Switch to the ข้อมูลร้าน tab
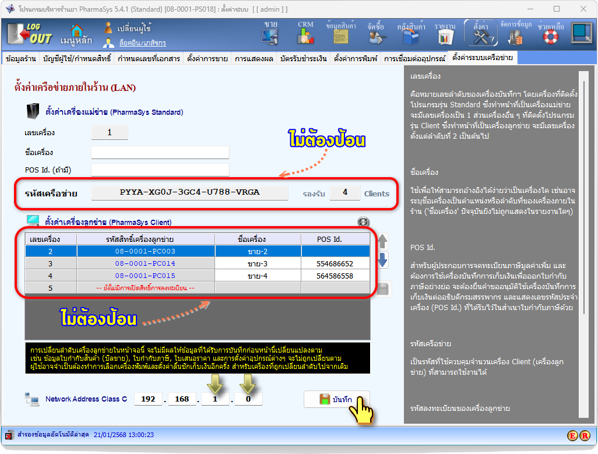 point(20,58)
